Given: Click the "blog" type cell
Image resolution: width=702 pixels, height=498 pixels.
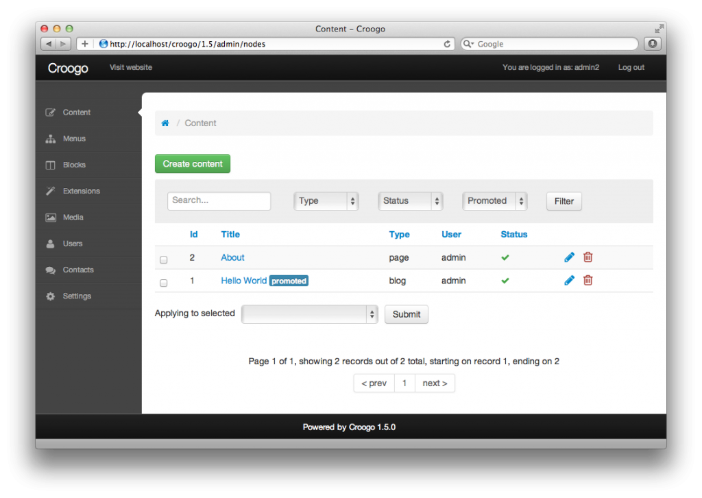Looking at the screenshot, I should click(398, 281).
